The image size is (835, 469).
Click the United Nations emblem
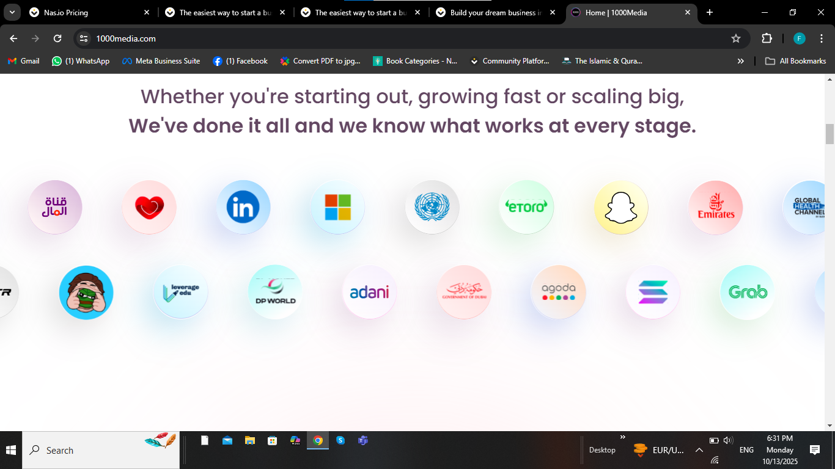pos(432,208)
